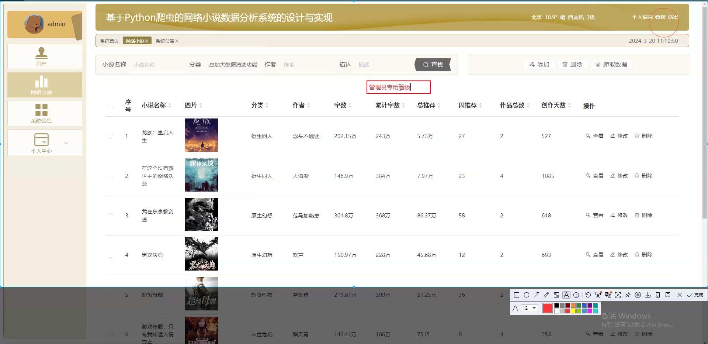
Task: Pick the purple color swatch
Action: (590, 306)
